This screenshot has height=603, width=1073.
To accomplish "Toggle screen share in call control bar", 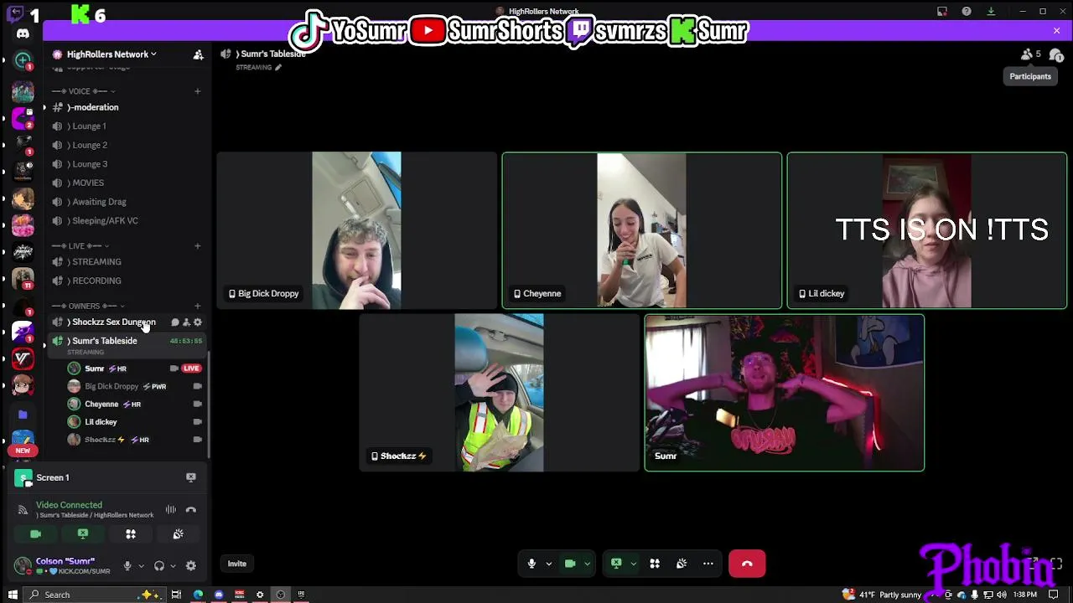I will (x=616, y=564).
